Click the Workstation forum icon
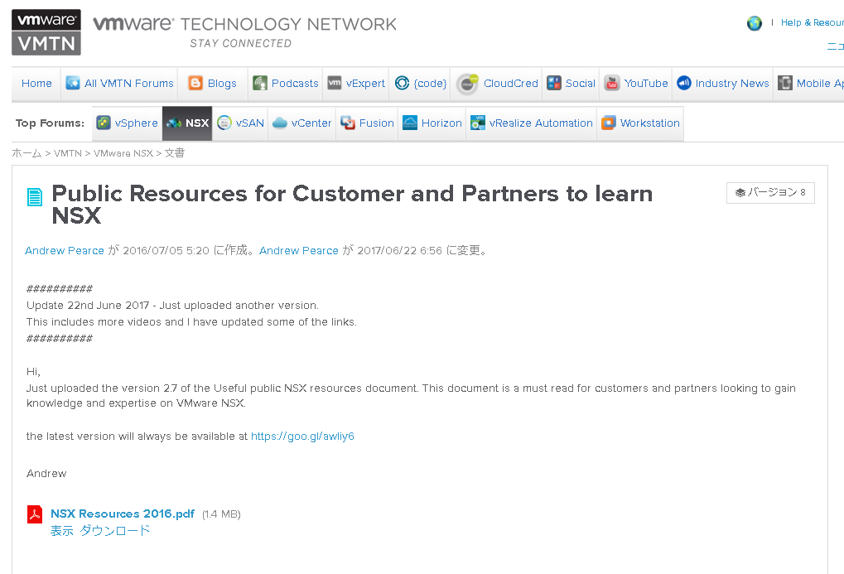 609,123
